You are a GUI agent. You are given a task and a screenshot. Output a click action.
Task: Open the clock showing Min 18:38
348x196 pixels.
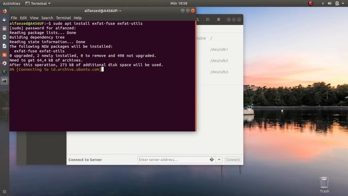click(x=179, y=3)
